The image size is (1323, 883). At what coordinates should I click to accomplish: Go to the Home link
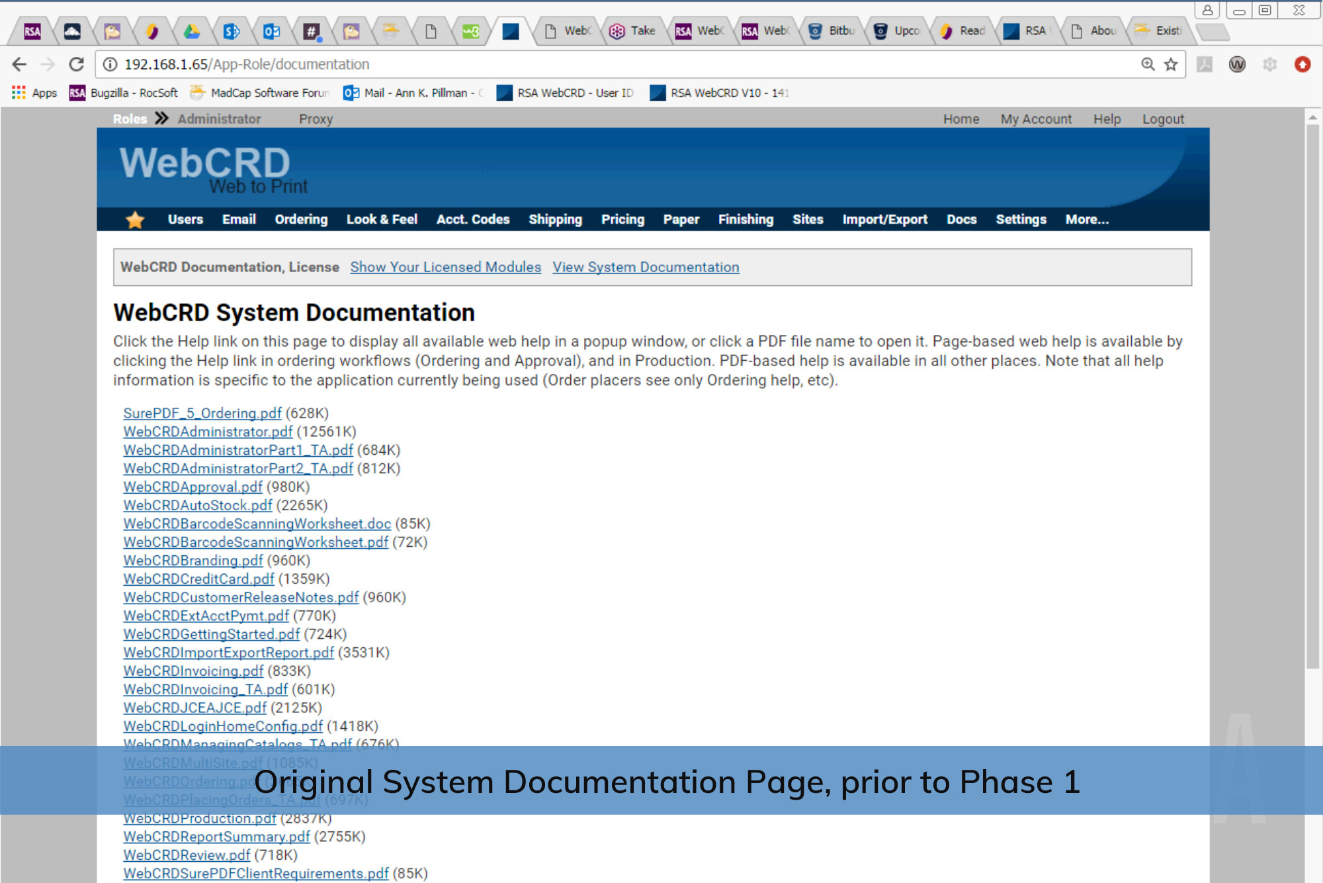pyautogui.click(x=961, y=119)
